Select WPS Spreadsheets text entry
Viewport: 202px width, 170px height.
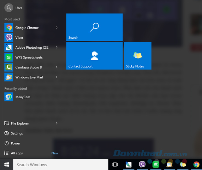(29, 58)
